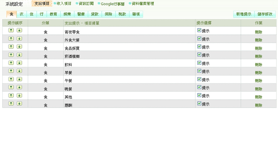Move 外食大餐 row down with arrow

point(19,38)
